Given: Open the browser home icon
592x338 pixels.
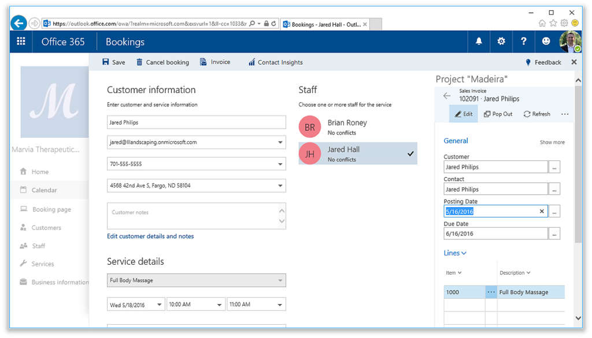Looking at the screenshot, I should 542,24.
